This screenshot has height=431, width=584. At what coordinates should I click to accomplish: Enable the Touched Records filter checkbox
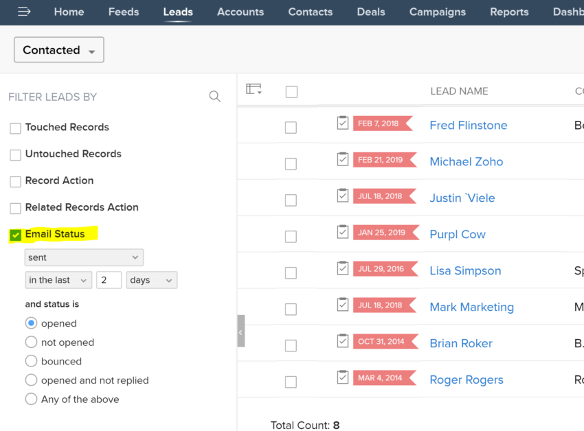[15, 127]
